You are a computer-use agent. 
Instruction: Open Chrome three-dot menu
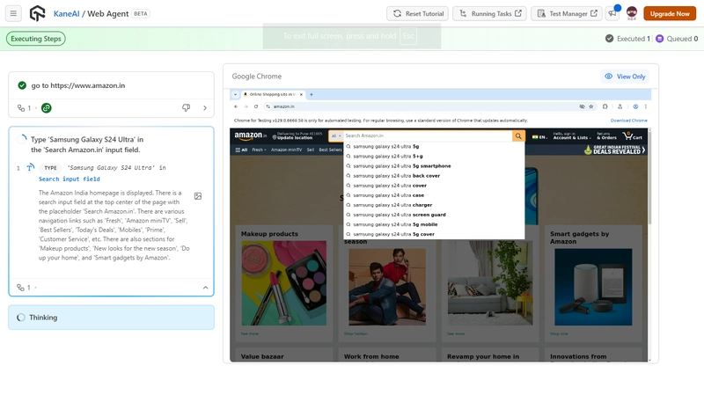click(x=646, y=106)
